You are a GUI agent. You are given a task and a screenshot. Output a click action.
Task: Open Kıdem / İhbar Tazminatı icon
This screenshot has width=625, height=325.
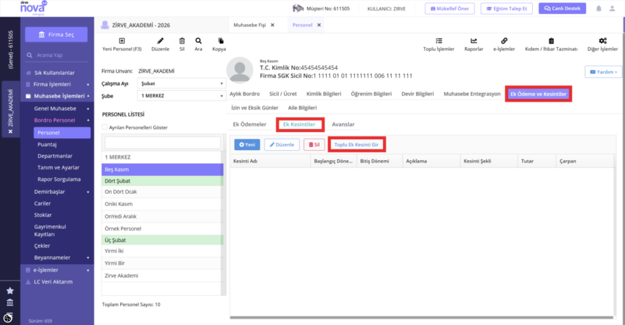pos(551,41)
